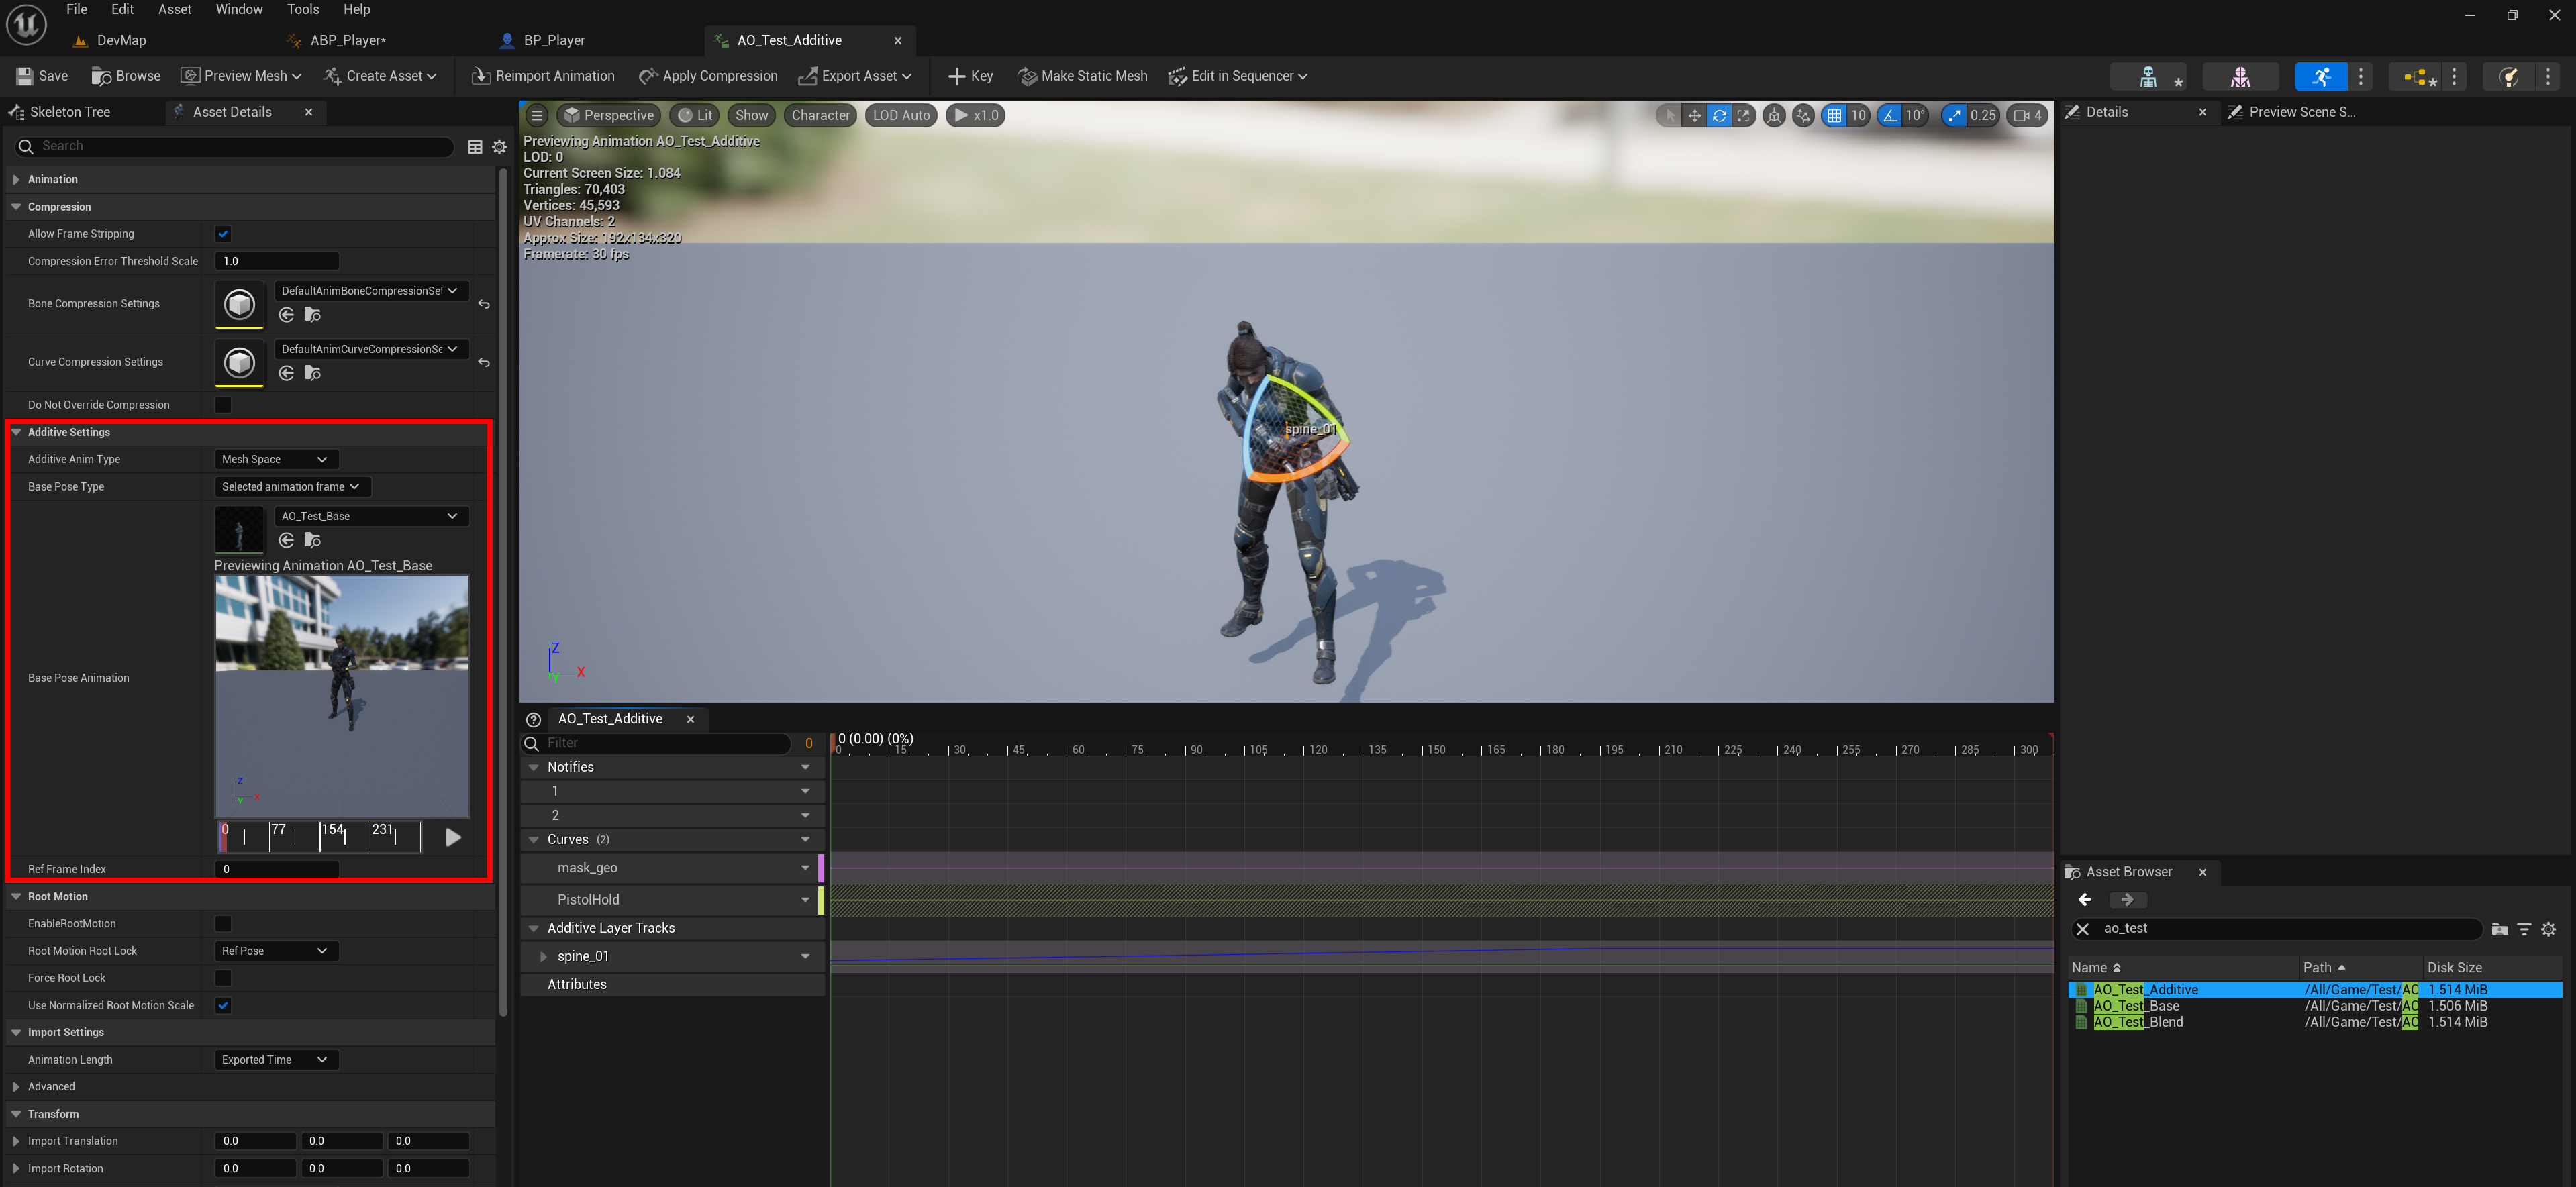
Task: Open the Tools menu
Action: (x=303, y=10)
